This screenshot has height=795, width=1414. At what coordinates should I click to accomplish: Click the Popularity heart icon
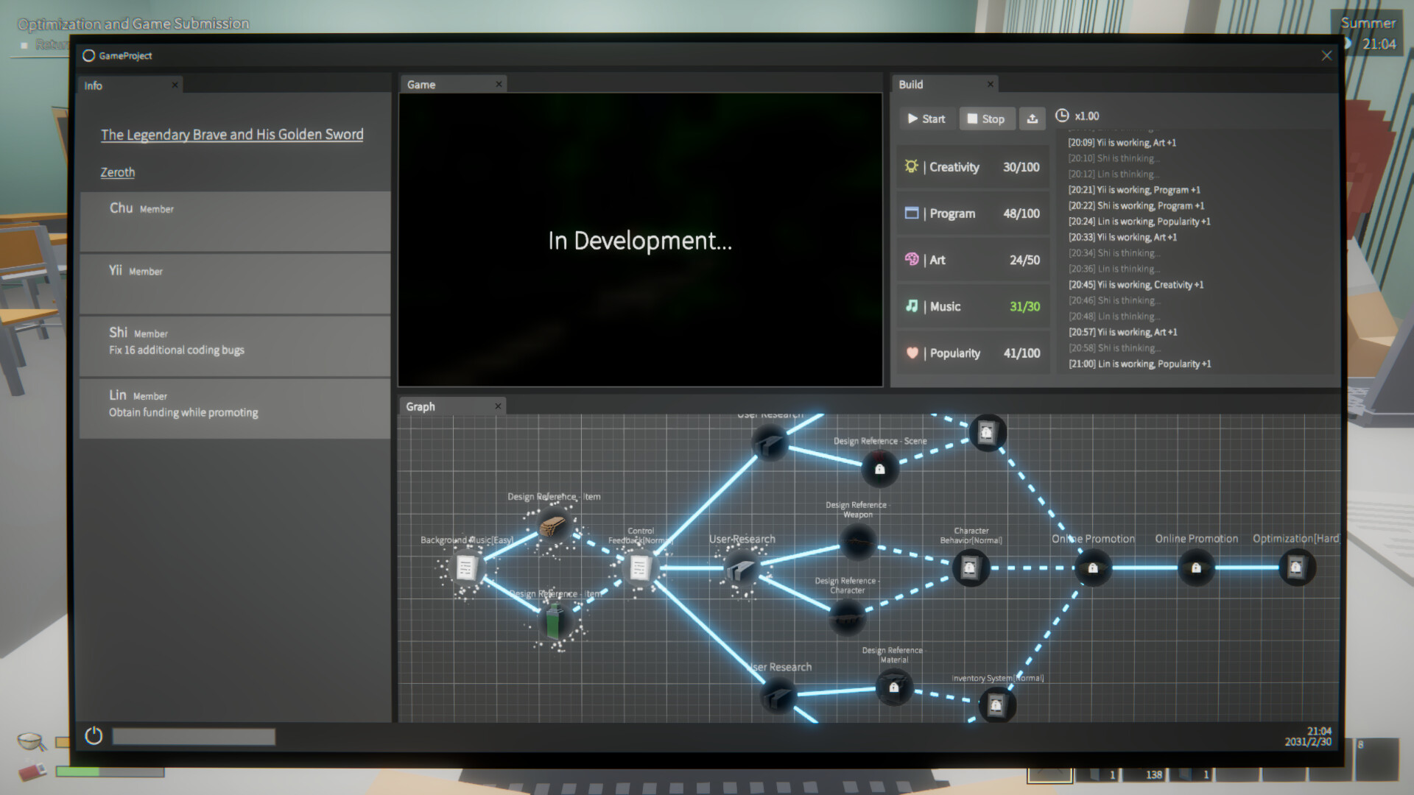tap(911, 353)
